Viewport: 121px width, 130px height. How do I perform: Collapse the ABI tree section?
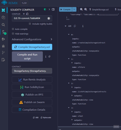(65, 26)
